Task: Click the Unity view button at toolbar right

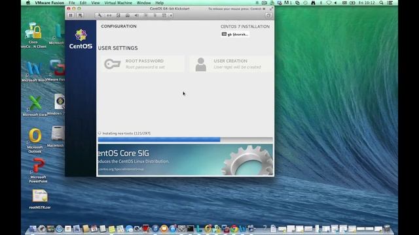Action: [x=268, y=15]
